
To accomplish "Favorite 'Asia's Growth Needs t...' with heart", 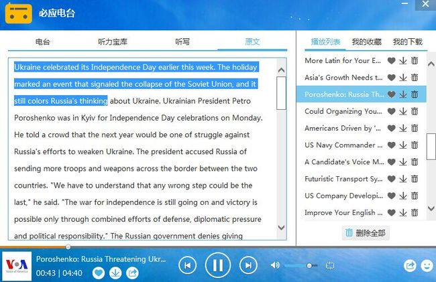I will [391, 78].
